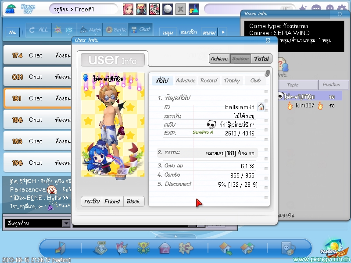Image resolution: width=351 pixels, height=263 pixels.
Task: Click the Room list people icon
Action: pyautogui.click(x=10, y=9)
